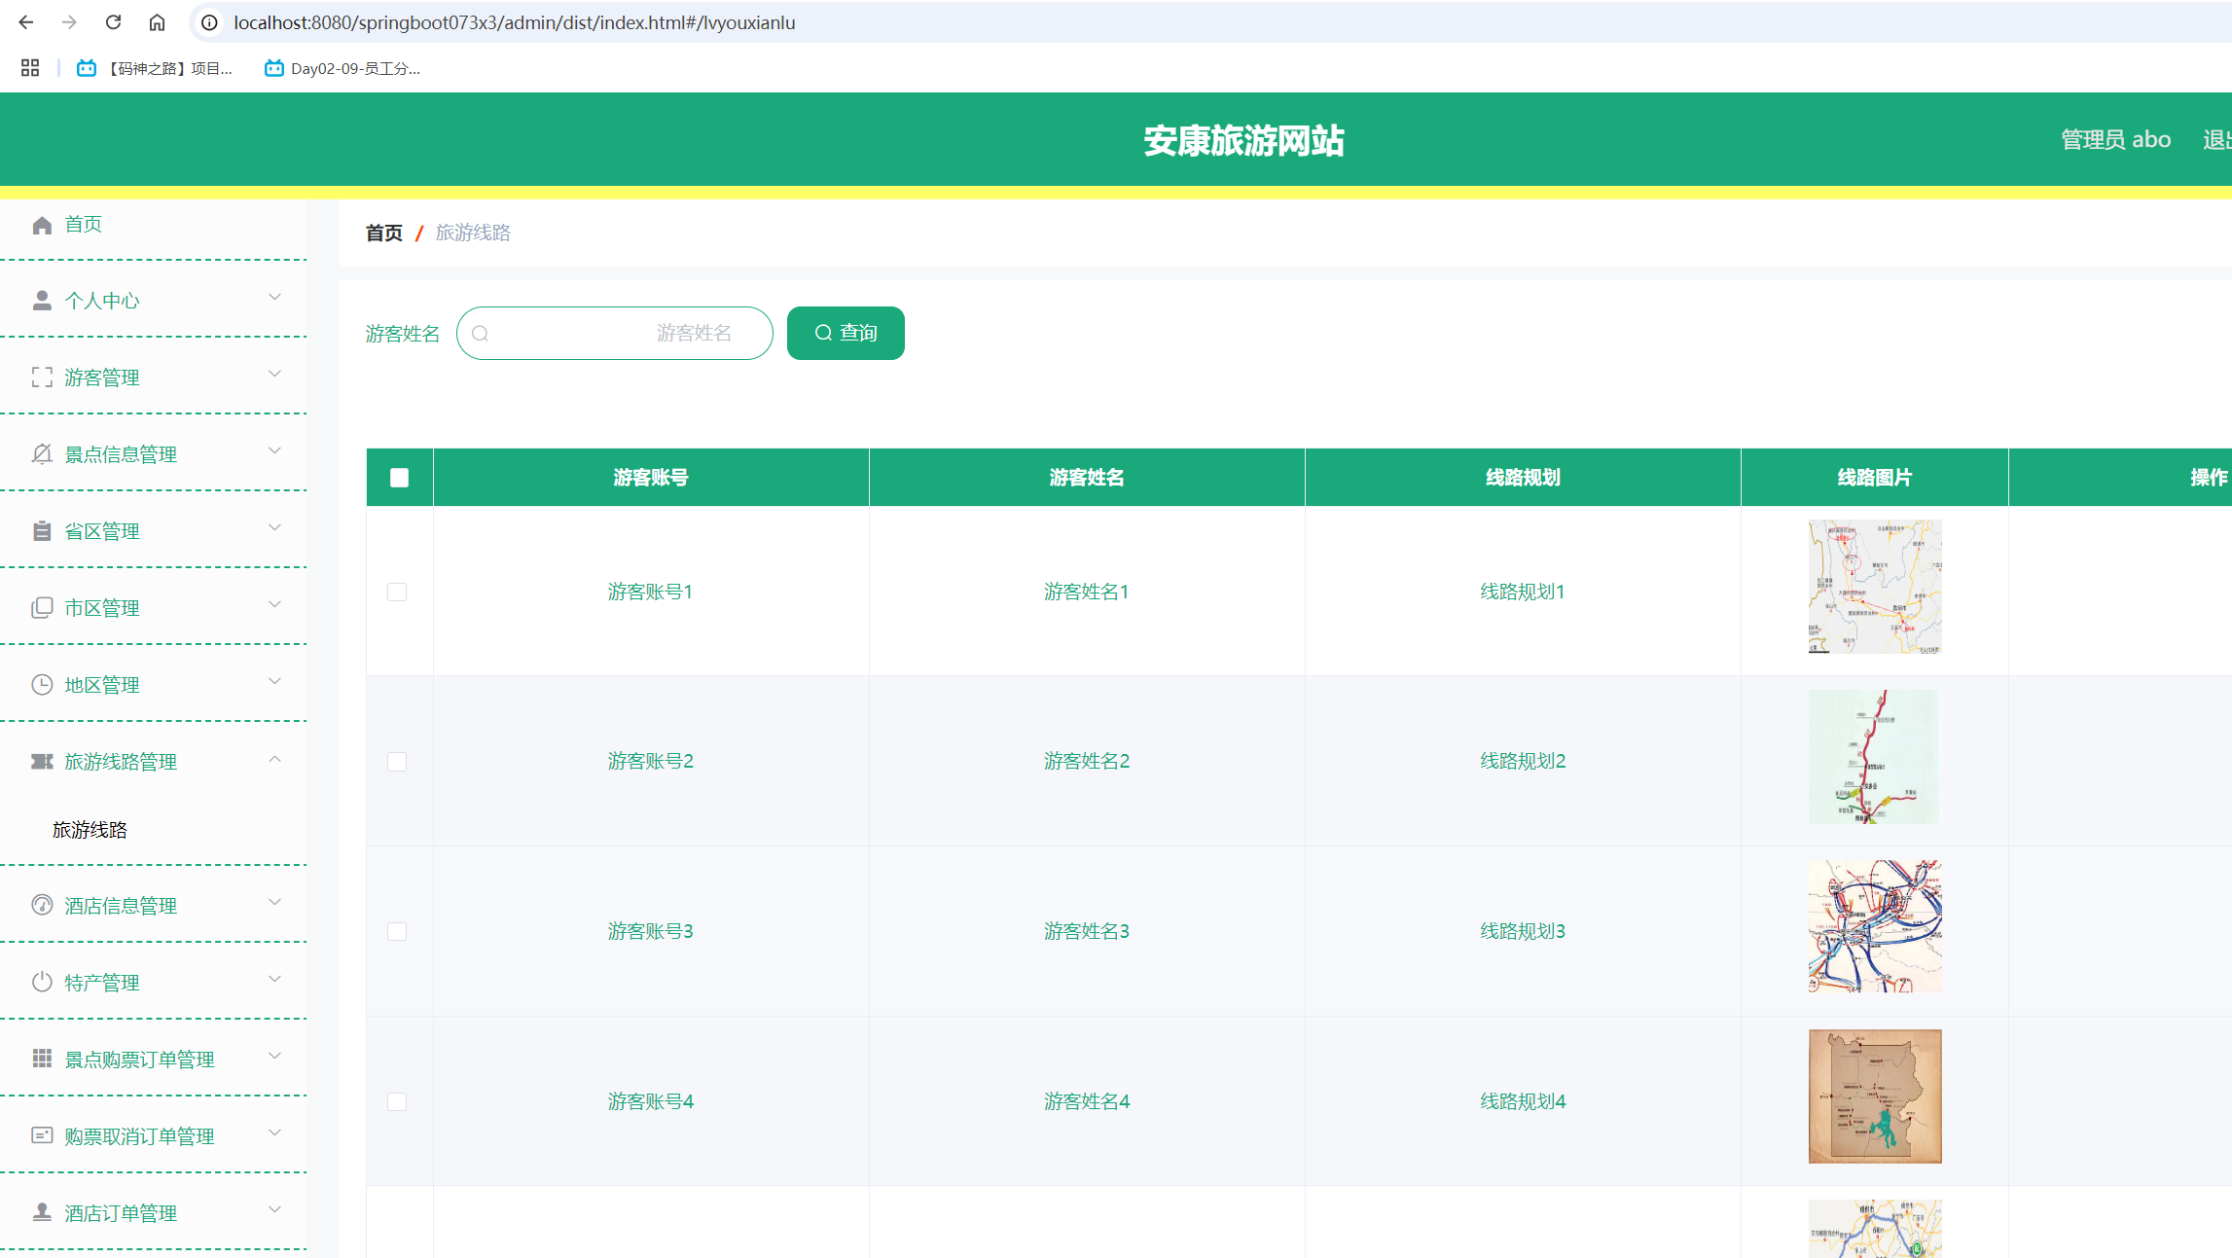Open the 旅游线路 submenu item

pyautogui.click(x=91, y=829)
